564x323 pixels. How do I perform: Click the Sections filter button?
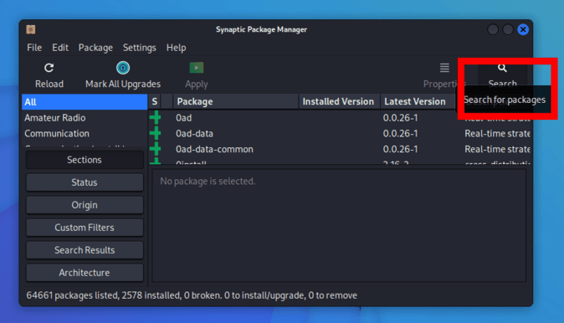85,160
